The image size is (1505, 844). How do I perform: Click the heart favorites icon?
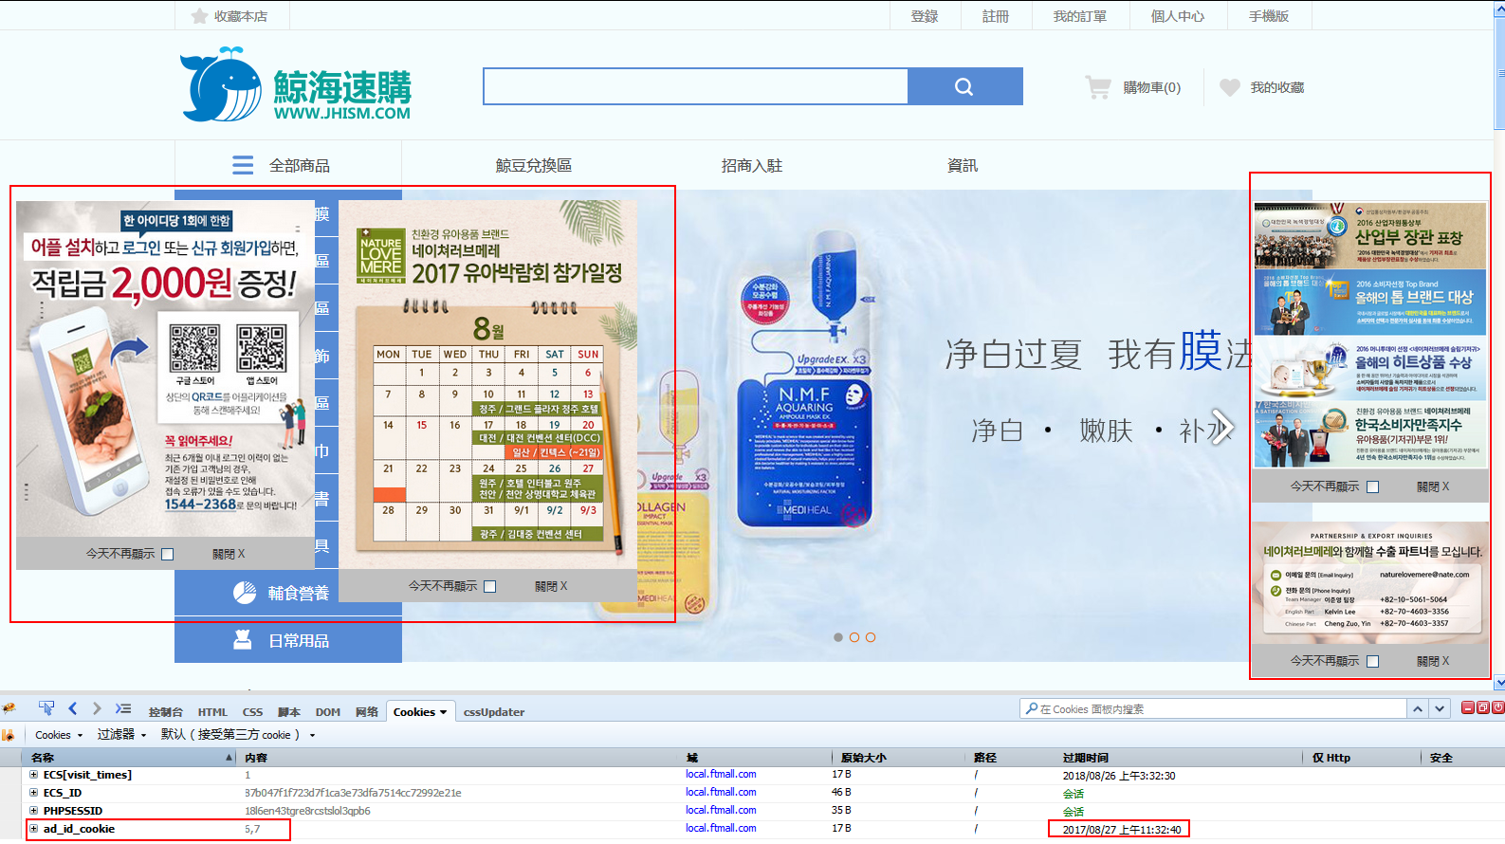tap(1229, 87)
